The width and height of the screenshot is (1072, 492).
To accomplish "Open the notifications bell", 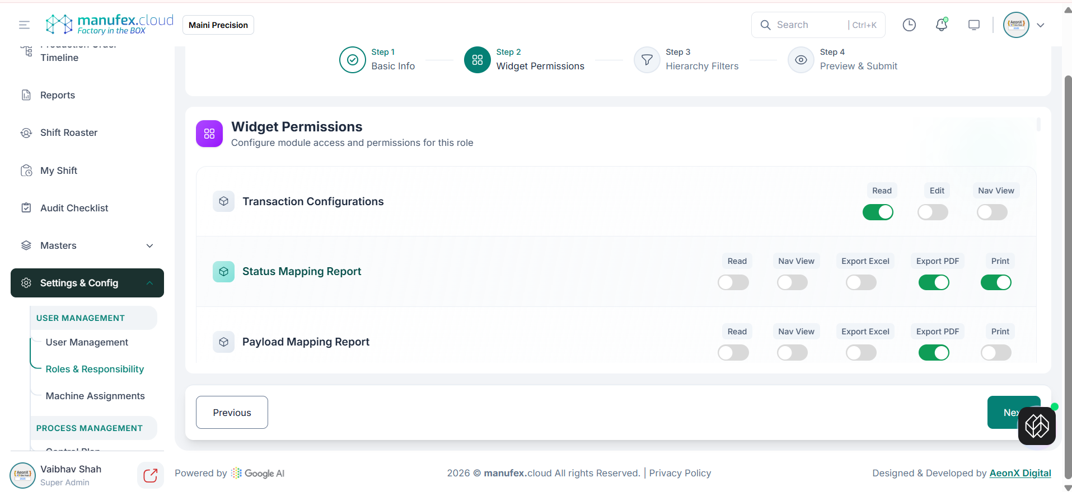I will [942, 25].
